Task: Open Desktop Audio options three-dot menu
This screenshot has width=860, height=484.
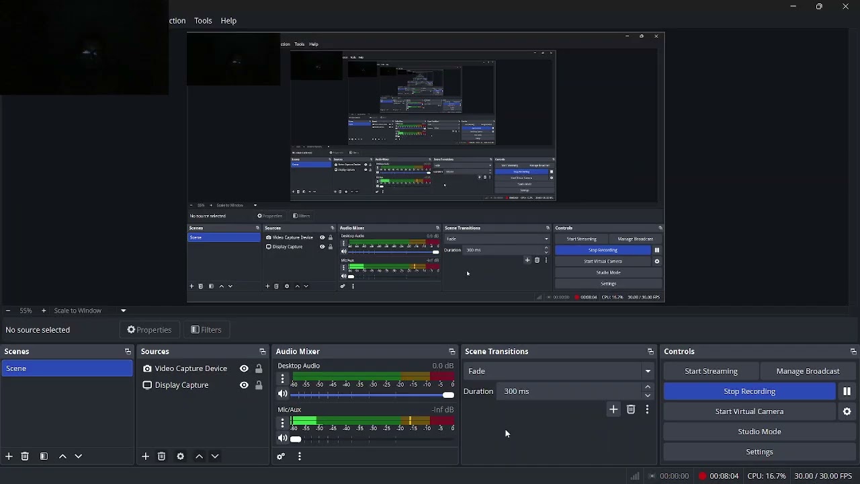Action: pos(283,380)
